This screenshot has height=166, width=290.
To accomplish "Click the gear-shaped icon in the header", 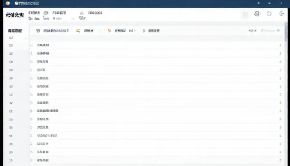I will coord(257,14).
